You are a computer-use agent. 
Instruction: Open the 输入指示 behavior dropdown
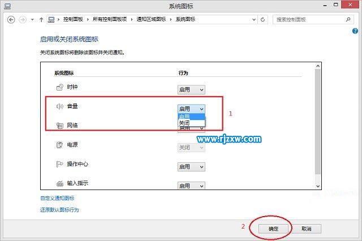tap(191, 186)
